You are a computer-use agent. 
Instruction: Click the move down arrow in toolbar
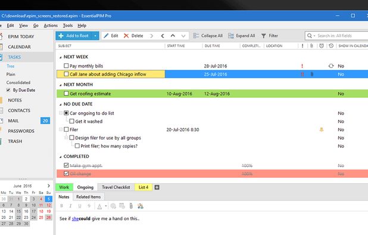point(183,36)
